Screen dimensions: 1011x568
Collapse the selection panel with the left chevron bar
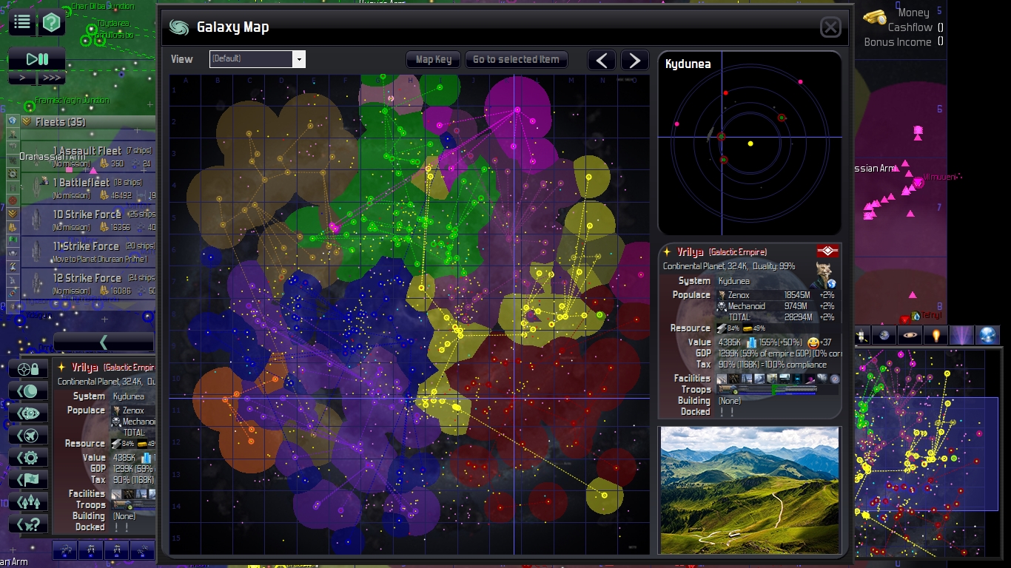(x=104, y=342)
